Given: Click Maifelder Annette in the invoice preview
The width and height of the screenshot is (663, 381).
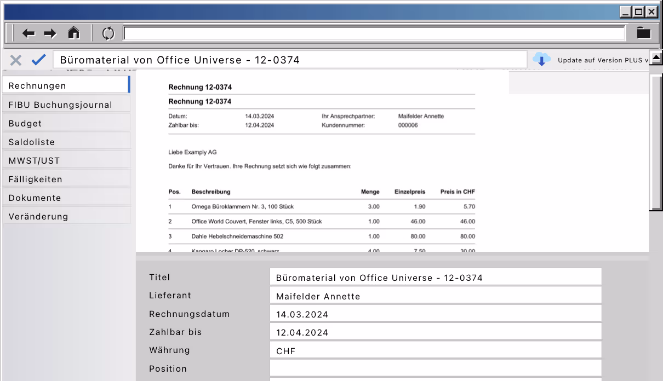Looking at the screenshot, I should [421, 116].
